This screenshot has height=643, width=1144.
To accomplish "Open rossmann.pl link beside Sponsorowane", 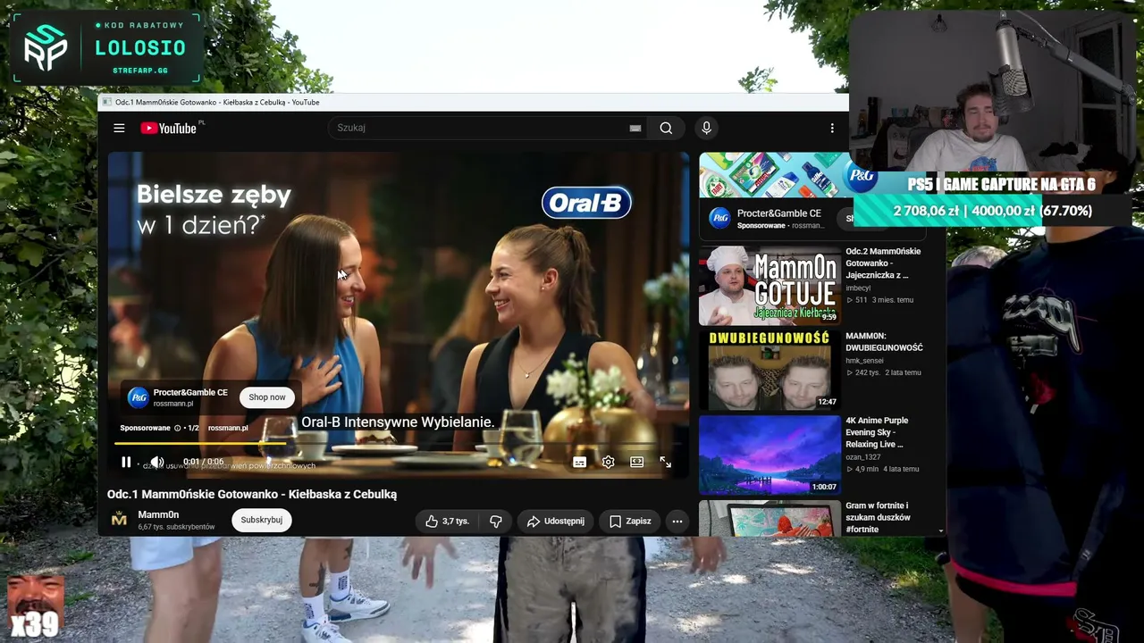I will [x=228, y=428].
